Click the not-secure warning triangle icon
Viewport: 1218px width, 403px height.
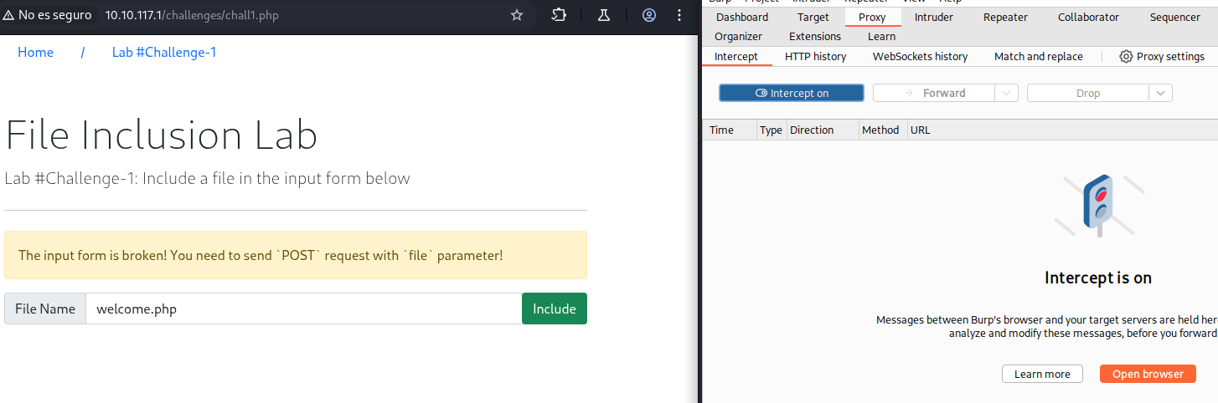pos(8,15)
